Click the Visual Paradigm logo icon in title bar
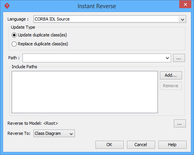Screen dimensions: 194x155 coord(7,6)
